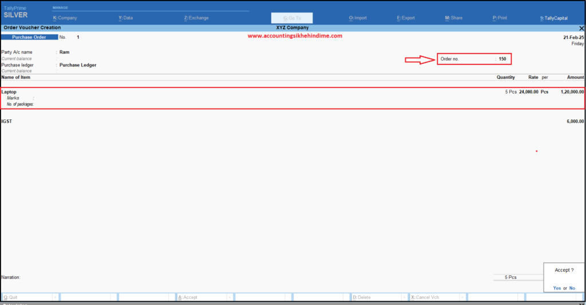The height and width of the screenshot is (305, 586).
Task: Open 9: TallyCapital
Action: (553, 18)
